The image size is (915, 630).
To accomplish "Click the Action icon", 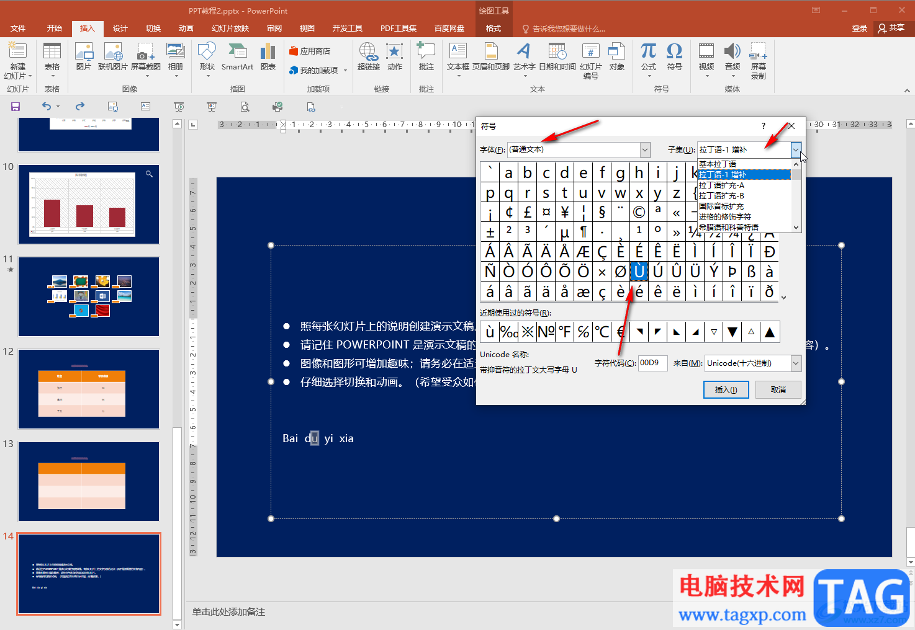I will (395, 56).
